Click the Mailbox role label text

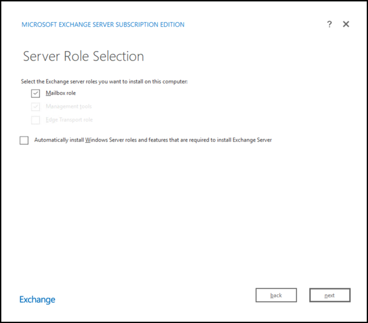(x=61, y=93)
